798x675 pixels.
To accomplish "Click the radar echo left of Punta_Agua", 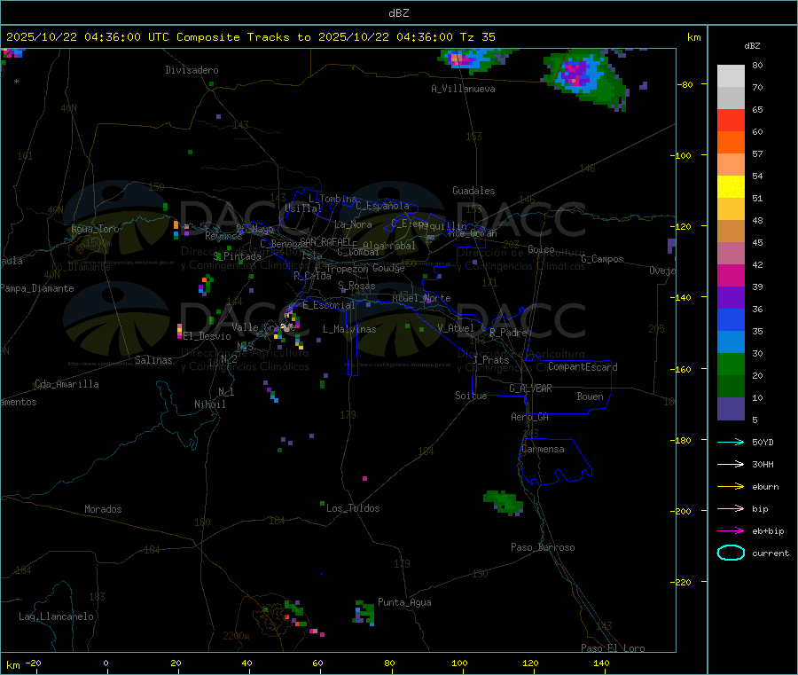I will (x=364, y=614).
